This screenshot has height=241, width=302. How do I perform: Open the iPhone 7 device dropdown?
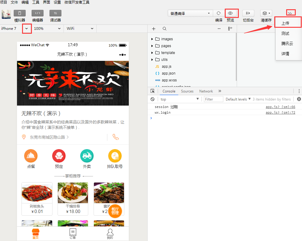[x=27, y=29]
